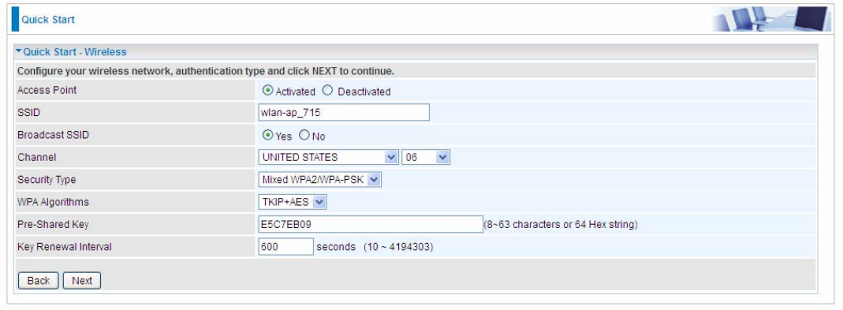The height and width of the screenshot is (310, 843).
Task: Click the header banner image
Action: tap(771, 19)
